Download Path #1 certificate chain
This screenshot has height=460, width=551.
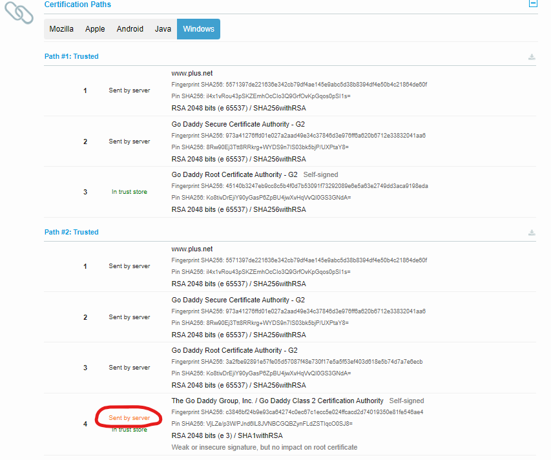click(x=532, y=57)
